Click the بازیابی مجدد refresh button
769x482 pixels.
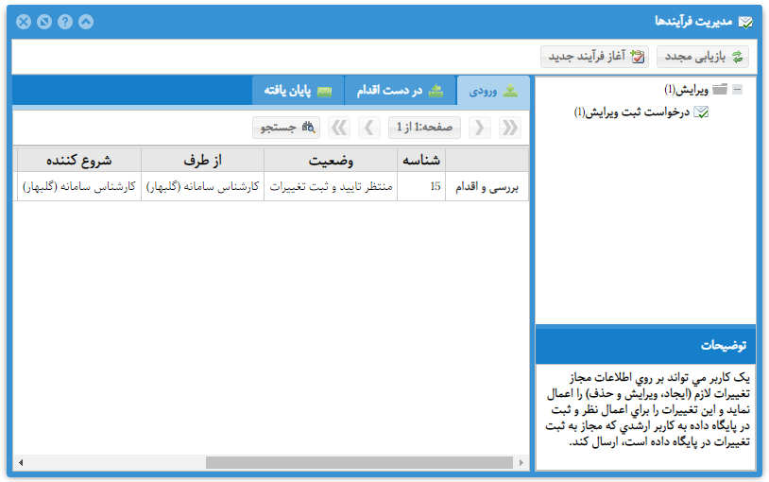point(702,57)
